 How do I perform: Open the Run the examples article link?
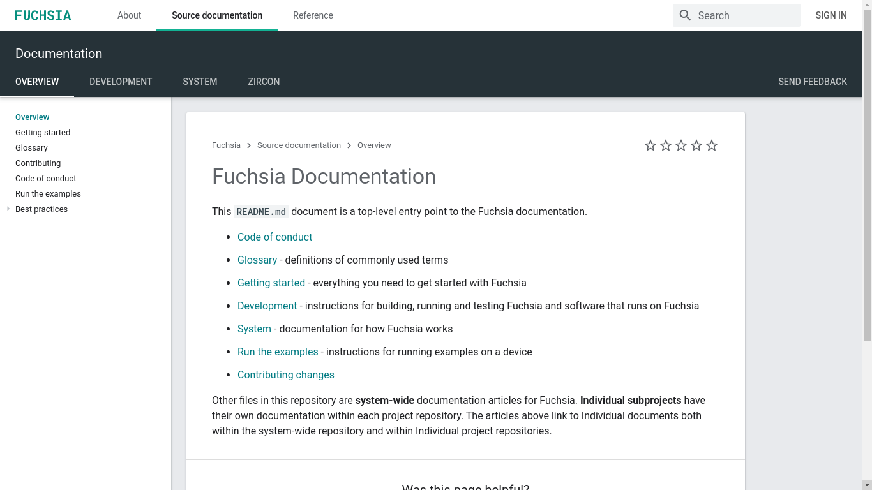278,352
